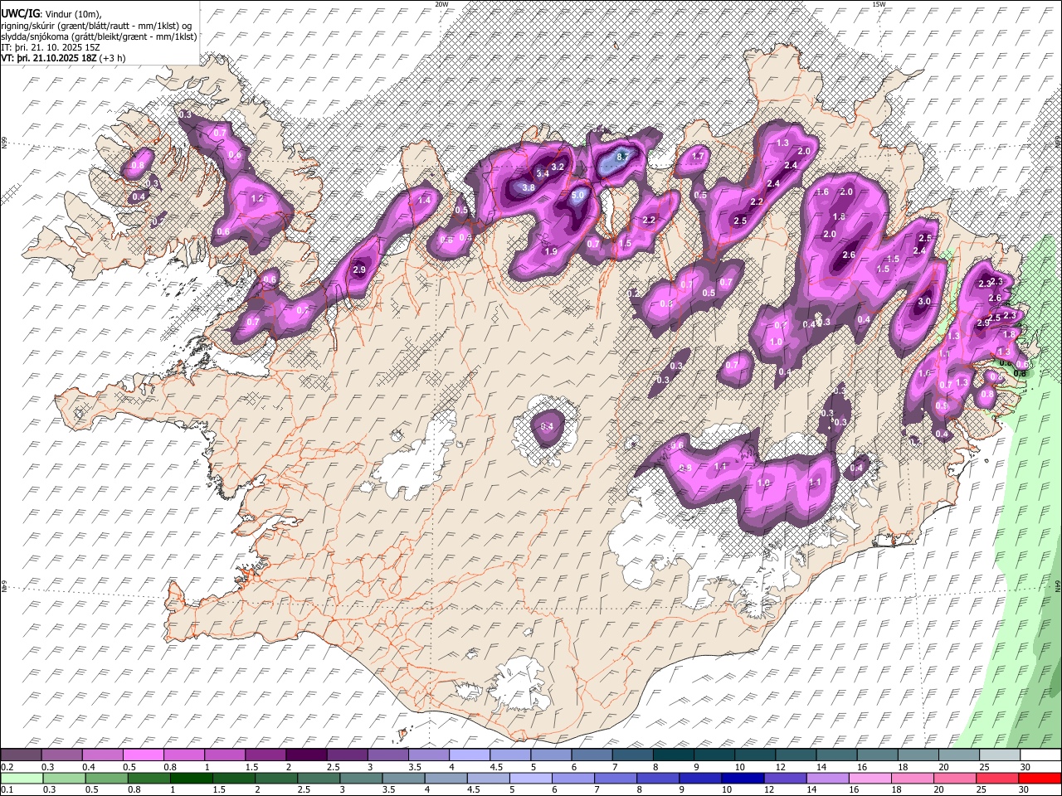Select the 'IT: þri. 21. 10. 2025 15Z' line
Screen dimensions: 1062x796
[51, 47]
